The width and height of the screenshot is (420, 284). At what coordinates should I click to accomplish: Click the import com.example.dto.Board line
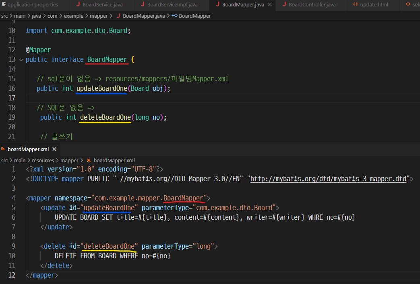pyautogui.click(x=78, y=31)
